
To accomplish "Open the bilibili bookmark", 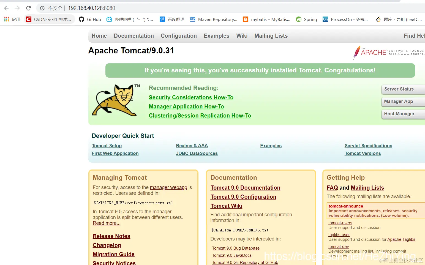I will (130, 19).
